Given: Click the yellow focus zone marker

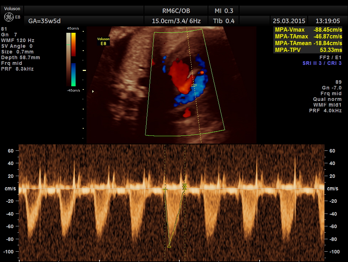Looking at the screenshot, I should point(85,71).
